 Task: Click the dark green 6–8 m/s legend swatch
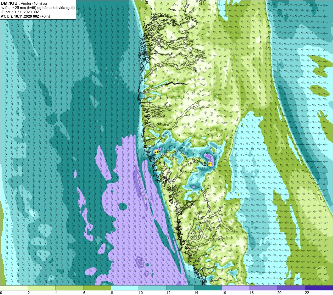click(97, 288)
